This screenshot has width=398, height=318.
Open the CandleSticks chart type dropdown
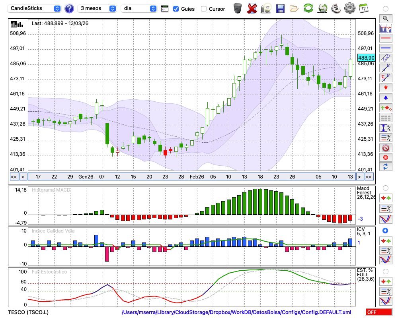click(x=35, y=8)
